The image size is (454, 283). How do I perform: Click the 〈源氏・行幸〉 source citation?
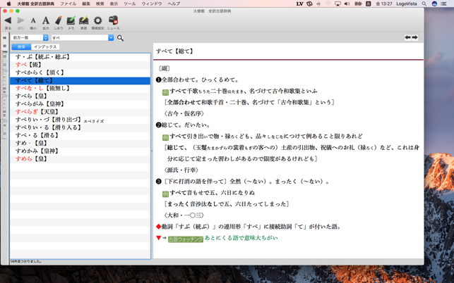coord(181,170)
